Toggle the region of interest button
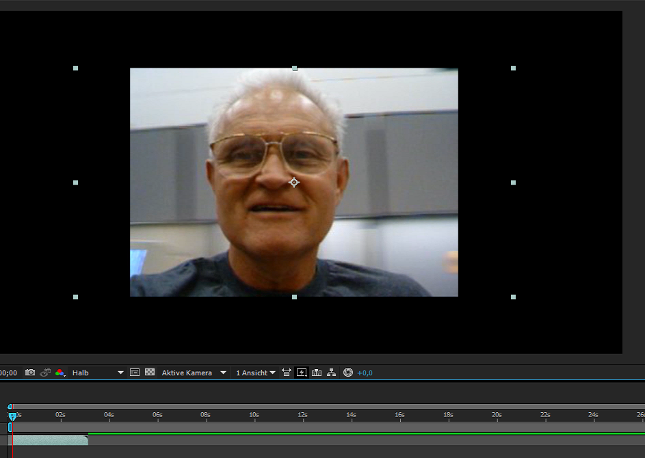 (135, 373)
